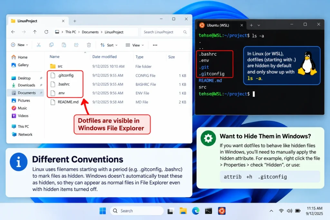Close the Ubuntu (WSL) tab
Screen dimensions: 330x220
point(242,25)
